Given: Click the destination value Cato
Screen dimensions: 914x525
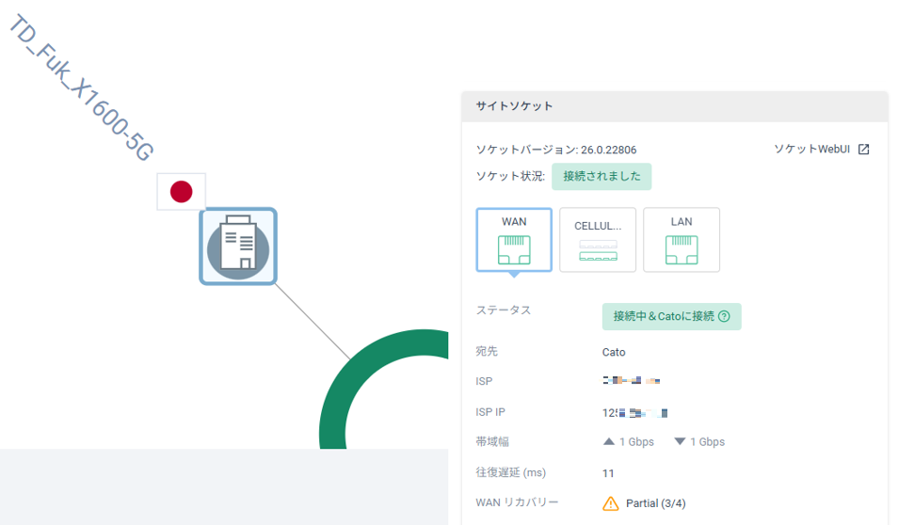Looking at the screenshot, I should coord(614,352).
